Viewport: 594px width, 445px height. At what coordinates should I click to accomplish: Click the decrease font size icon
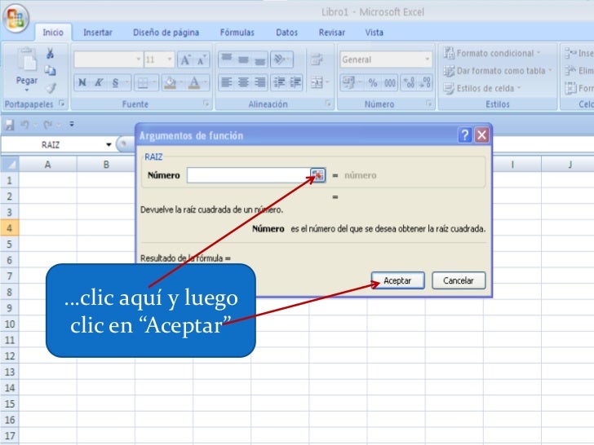pos(202,59)
